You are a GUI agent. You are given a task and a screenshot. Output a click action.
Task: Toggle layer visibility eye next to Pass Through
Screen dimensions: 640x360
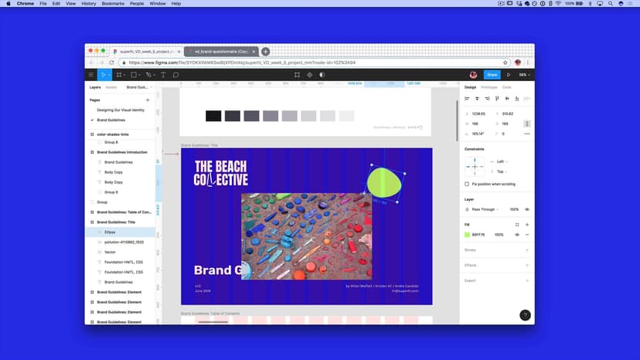point(527,209)
